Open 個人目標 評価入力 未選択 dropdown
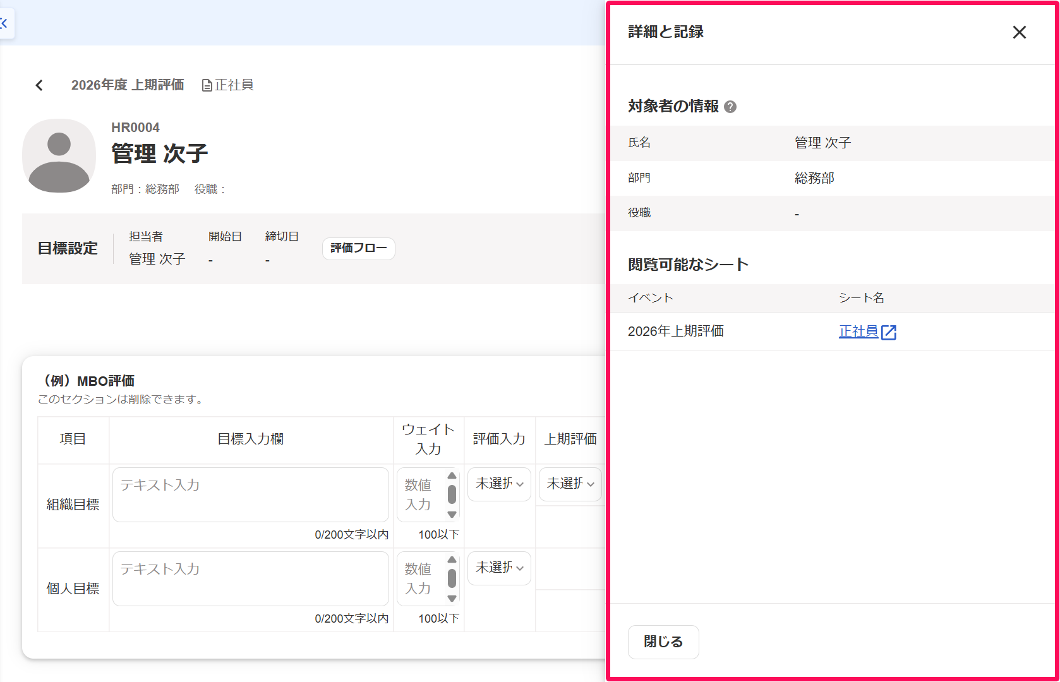This screenshot has height=682, width=1060. click(499, 568)
